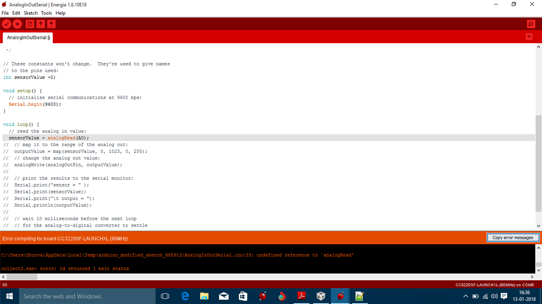Viewport: 542px width, 304px height.
Task: Click the commented 'Serial.println(outputValue)' line
Action: 48,205
